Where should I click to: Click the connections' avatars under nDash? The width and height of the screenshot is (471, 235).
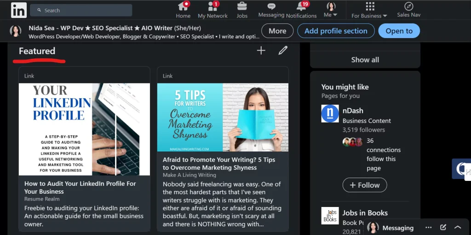[353, 142]
